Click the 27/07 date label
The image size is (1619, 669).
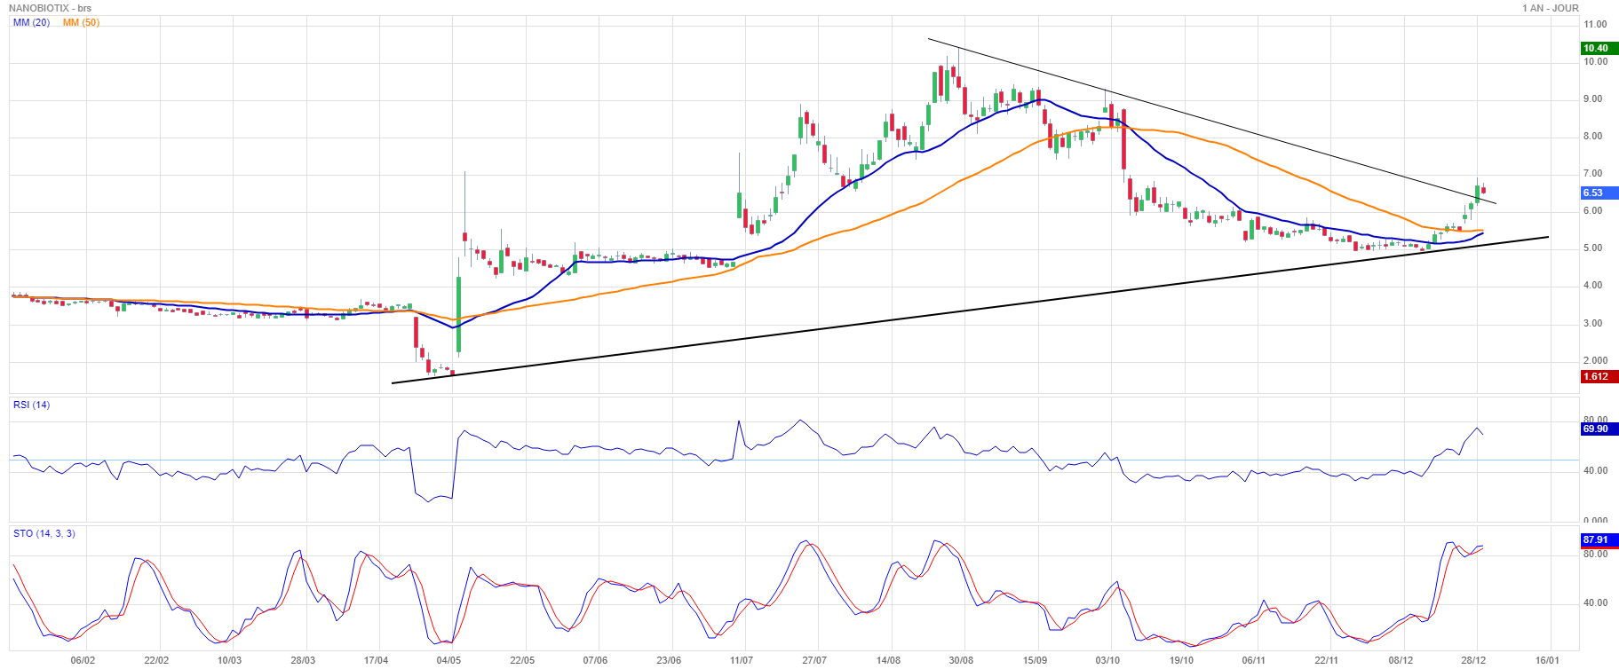click(x=814, y=660)
